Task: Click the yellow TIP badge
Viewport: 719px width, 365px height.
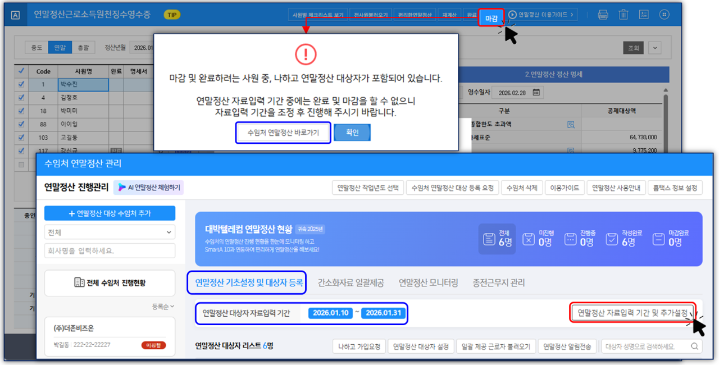Action: (172, 15)
